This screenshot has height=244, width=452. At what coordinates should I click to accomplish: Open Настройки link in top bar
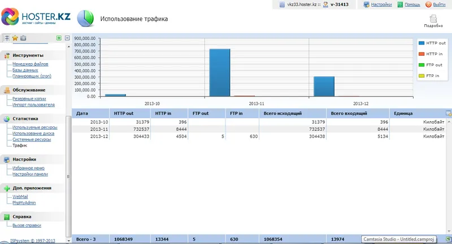tap(381, 5)
